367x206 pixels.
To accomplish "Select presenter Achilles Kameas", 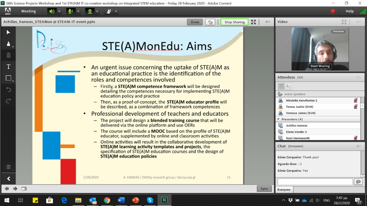I will pyautogui.click(x=318, y=125).
